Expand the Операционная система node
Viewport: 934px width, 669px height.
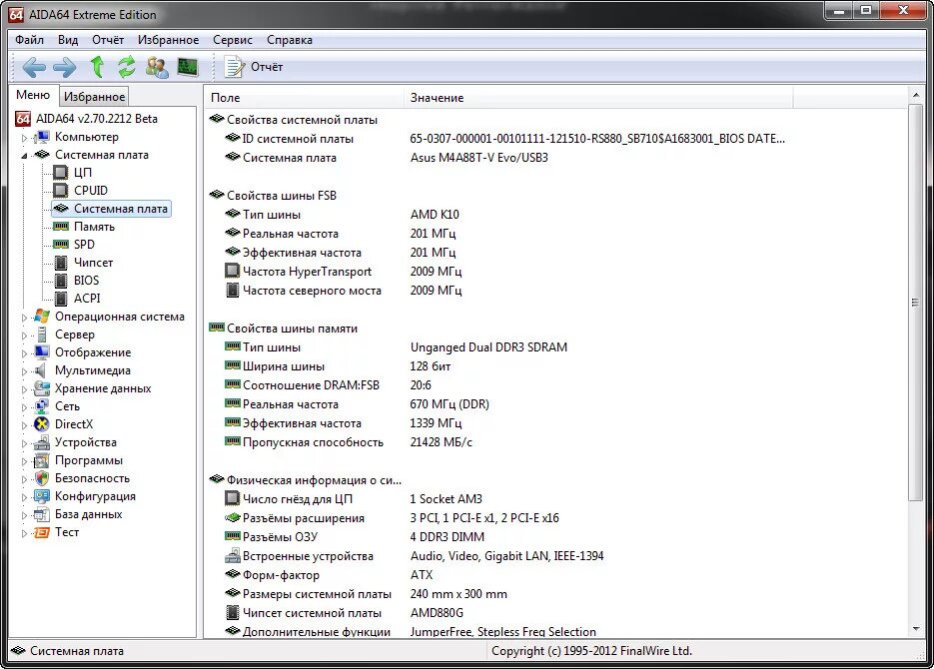pos(24,318)
